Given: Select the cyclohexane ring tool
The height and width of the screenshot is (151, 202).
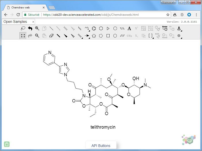Looking at the screenshot, I should click(x=101, y=28).
